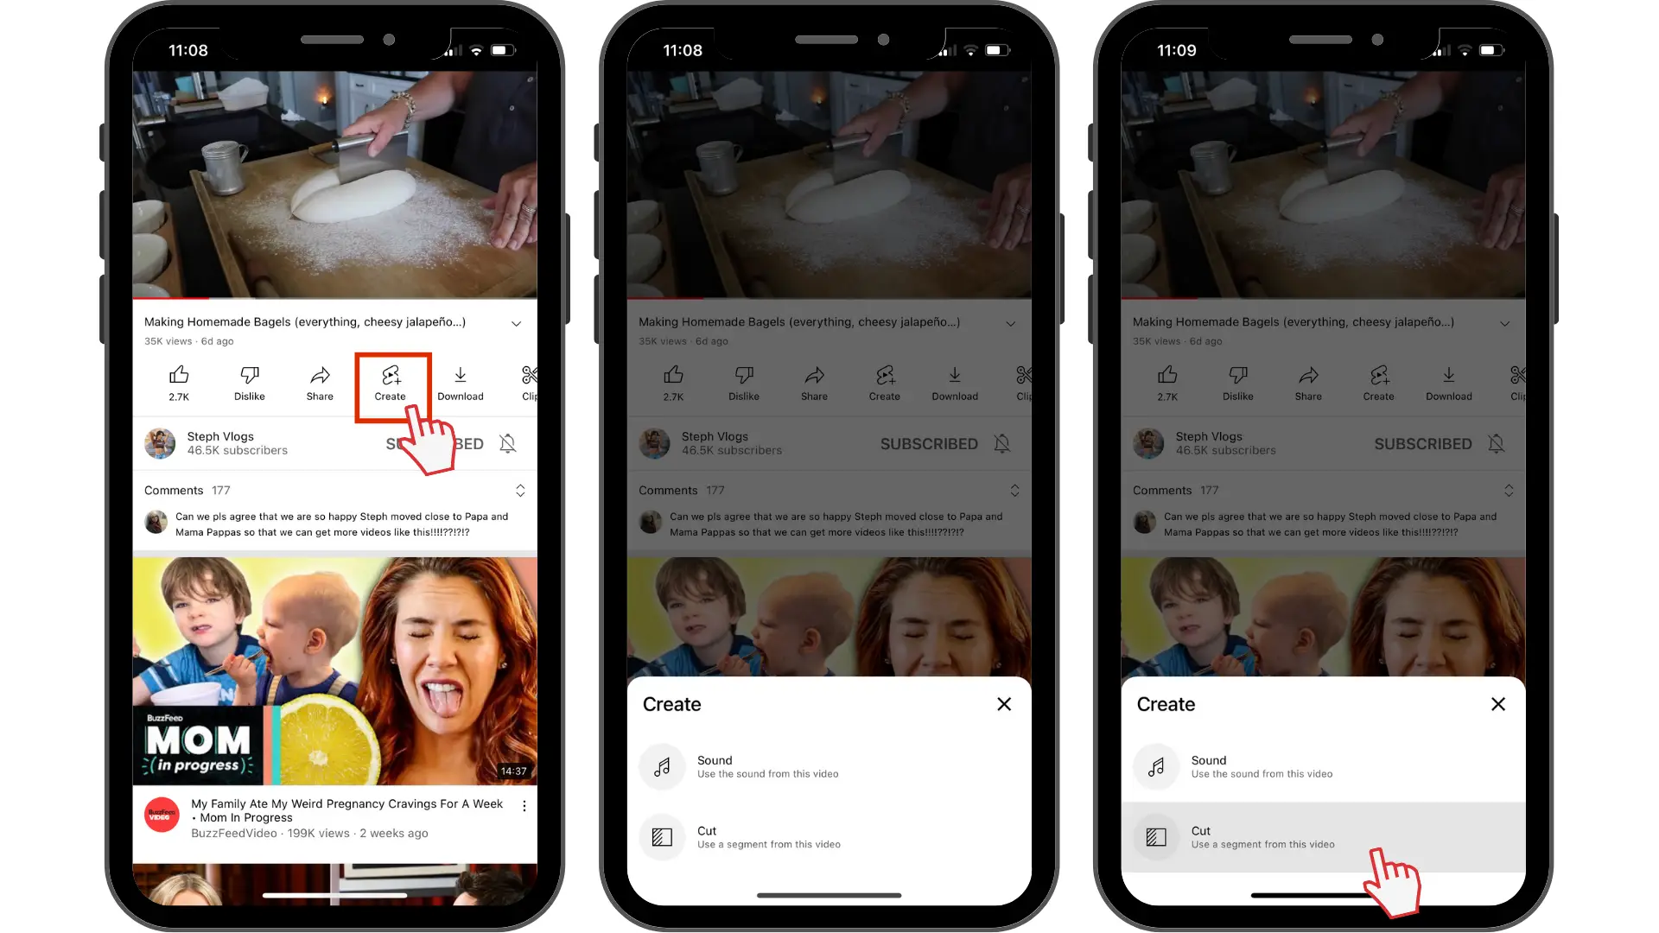Tap the Dislike icon on video
Screen dimensions: 1659x933
click(x=248, y=380)
